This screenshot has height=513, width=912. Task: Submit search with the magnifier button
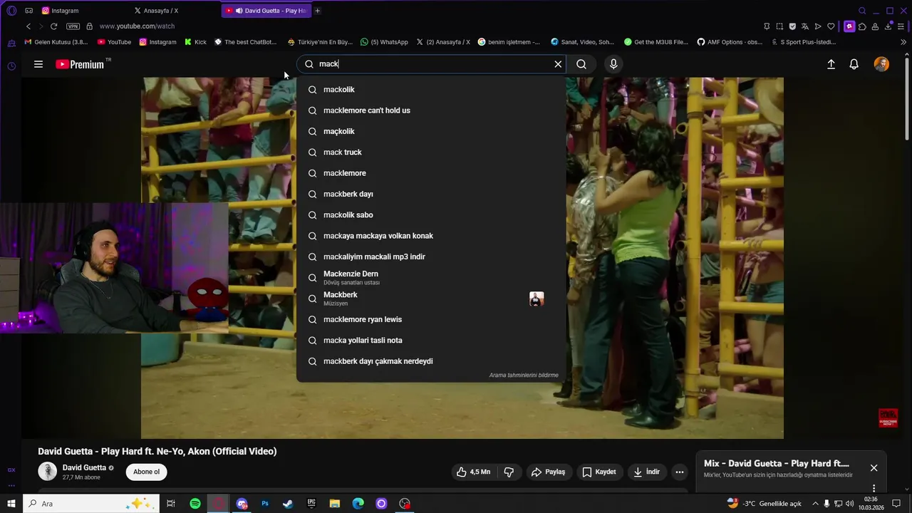(x=581, y=64)
